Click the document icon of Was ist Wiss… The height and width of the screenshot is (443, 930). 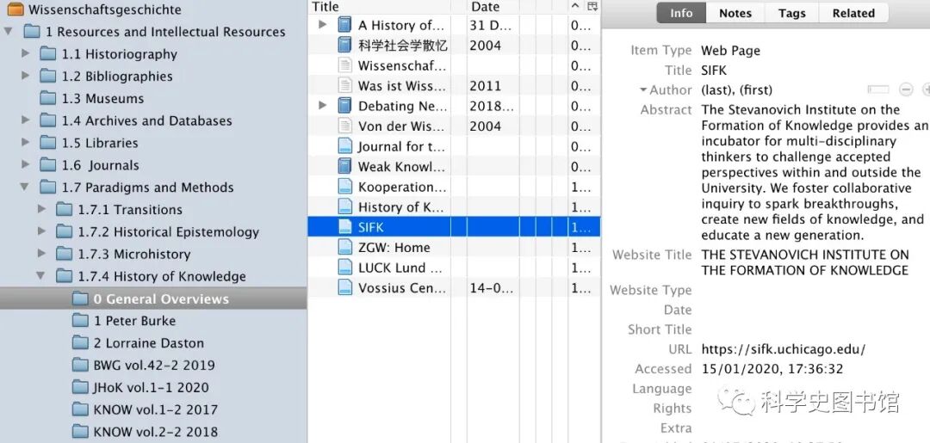[344, 85]
